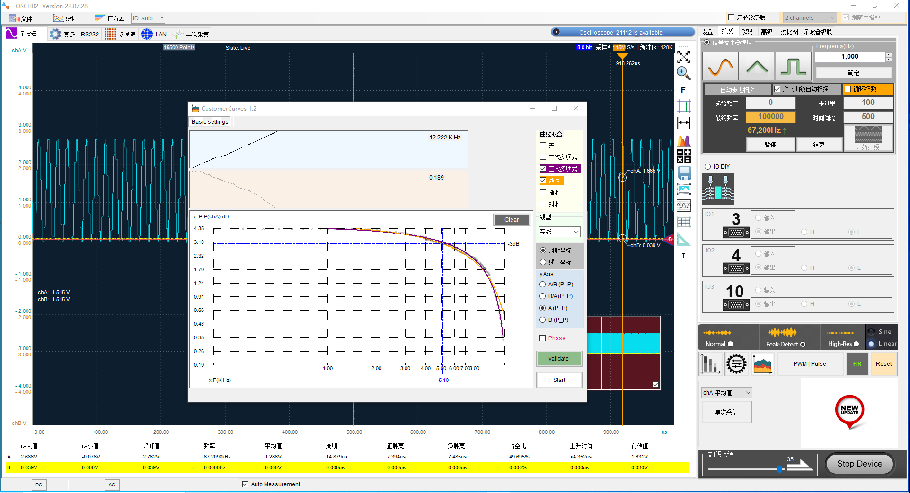Click the Stop Device button
This screenshot has width=910, height=493.
point(859,464)
